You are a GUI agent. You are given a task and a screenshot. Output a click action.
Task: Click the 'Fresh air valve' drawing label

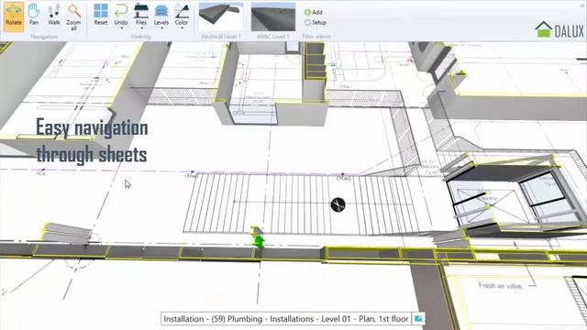click(x=500, y=285)
